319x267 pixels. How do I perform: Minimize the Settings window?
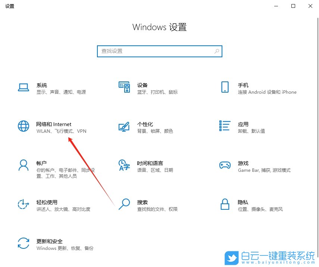pos(276,6)
